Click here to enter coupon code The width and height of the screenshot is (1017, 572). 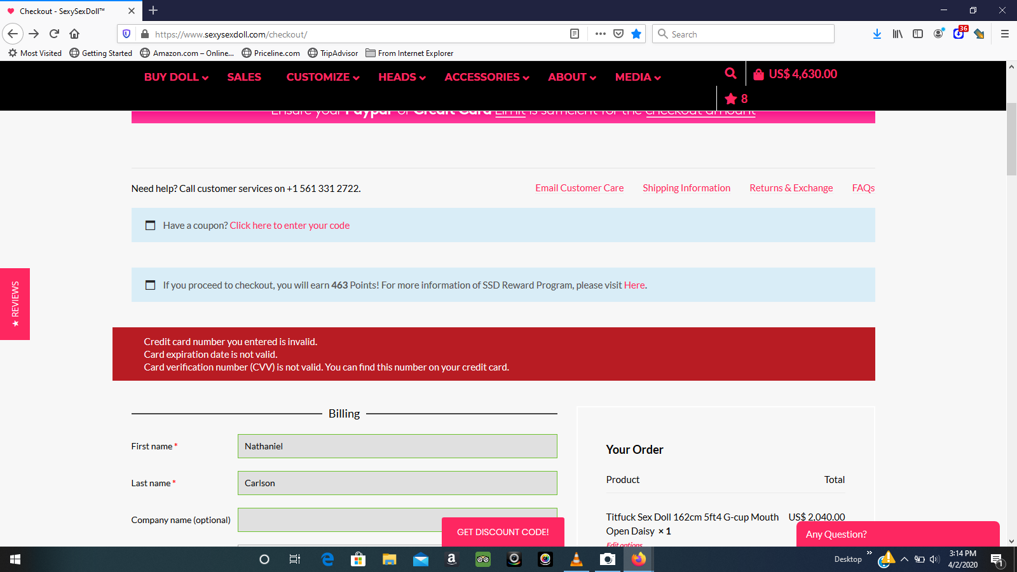[289, 226]
